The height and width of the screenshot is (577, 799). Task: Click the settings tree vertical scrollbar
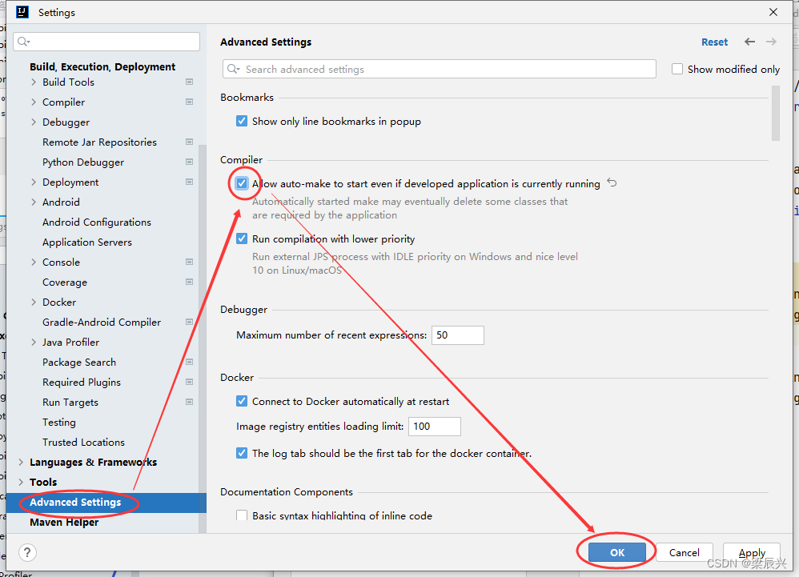point(203,339)
